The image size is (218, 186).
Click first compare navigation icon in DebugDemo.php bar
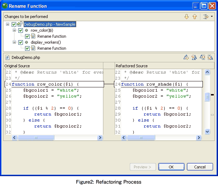[186, 57]
